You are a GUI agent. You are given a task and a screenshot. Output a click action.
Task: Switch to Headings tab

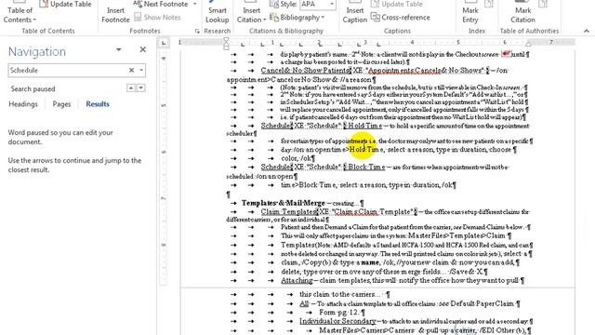click(23, 104)
